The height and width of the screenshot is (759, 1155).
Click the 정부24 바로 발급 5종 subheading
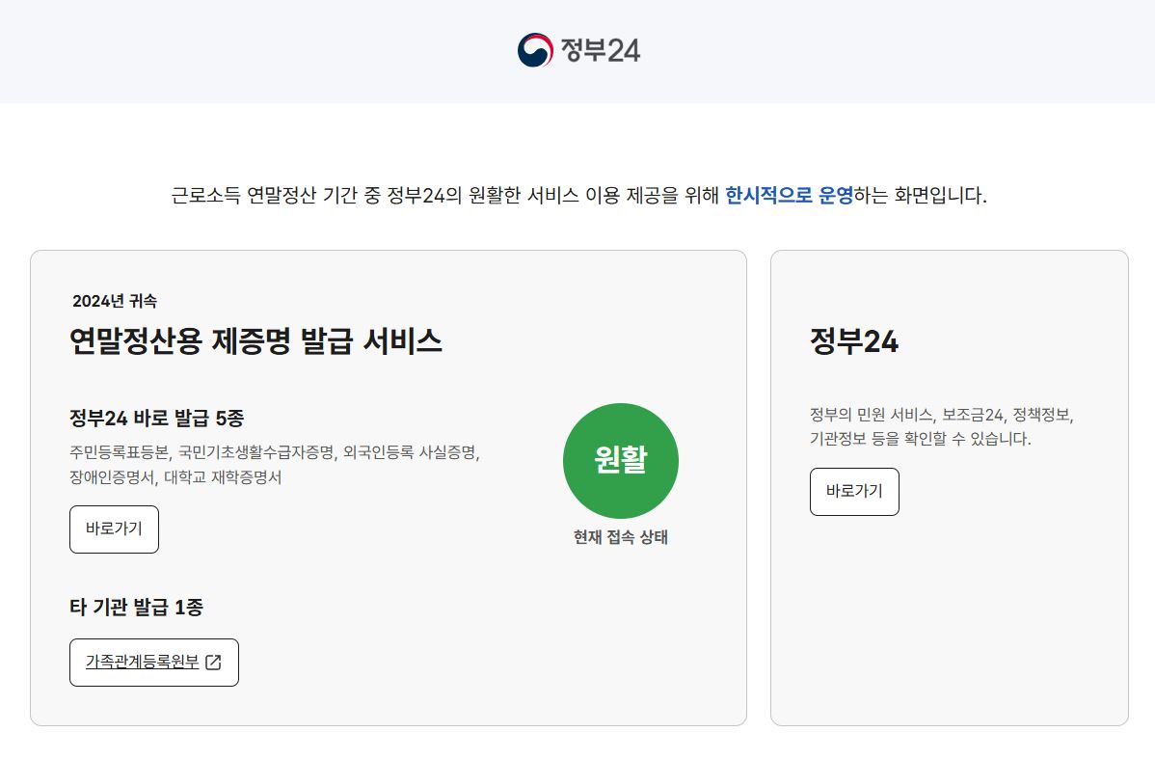[x=157, y=419]
